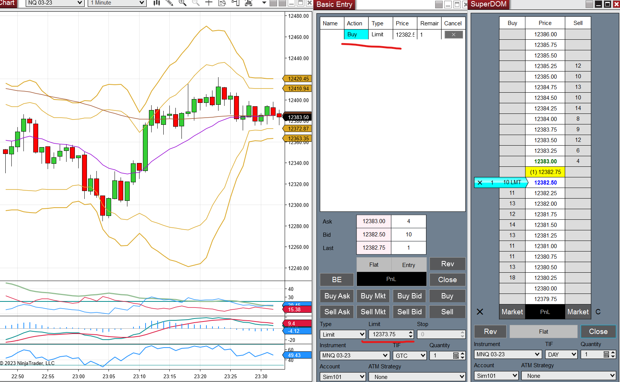The height and width of the screenshot is (382, 620).
Task: Click SuperDOM price cell 12386.00
Action: tap(545, 34)
